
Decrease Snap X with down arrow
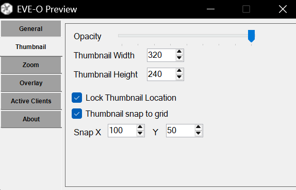(x=140, y=133)
